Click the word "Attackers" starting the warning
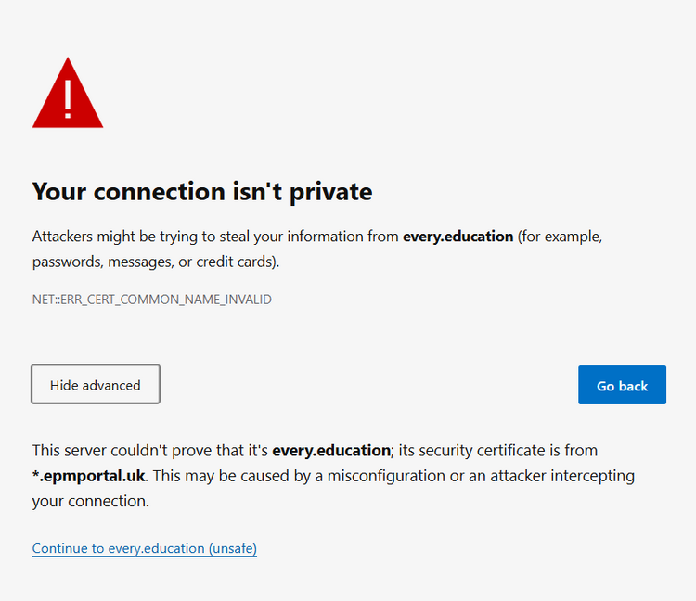Screen dimensions: 696x601 [x=62, y=237]
